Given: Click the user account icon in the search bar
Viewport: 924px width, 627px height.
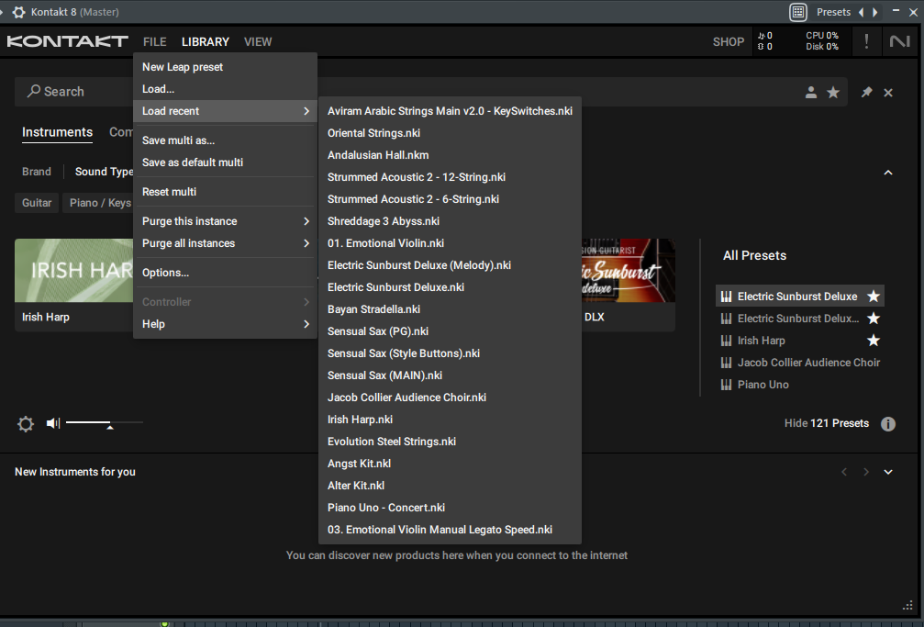Looking at the screenshot, I should 811,92.
